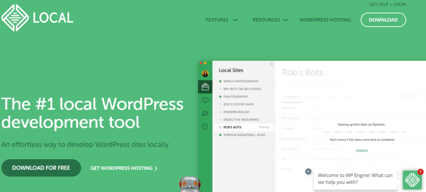426x192 pixels.
Task: Open the WordPress Hosting page
Action: 325,20
